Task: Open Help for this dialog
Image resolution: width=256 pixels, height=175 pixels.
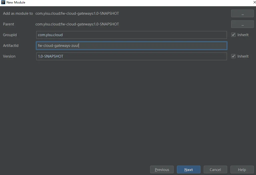Action: 242,170
